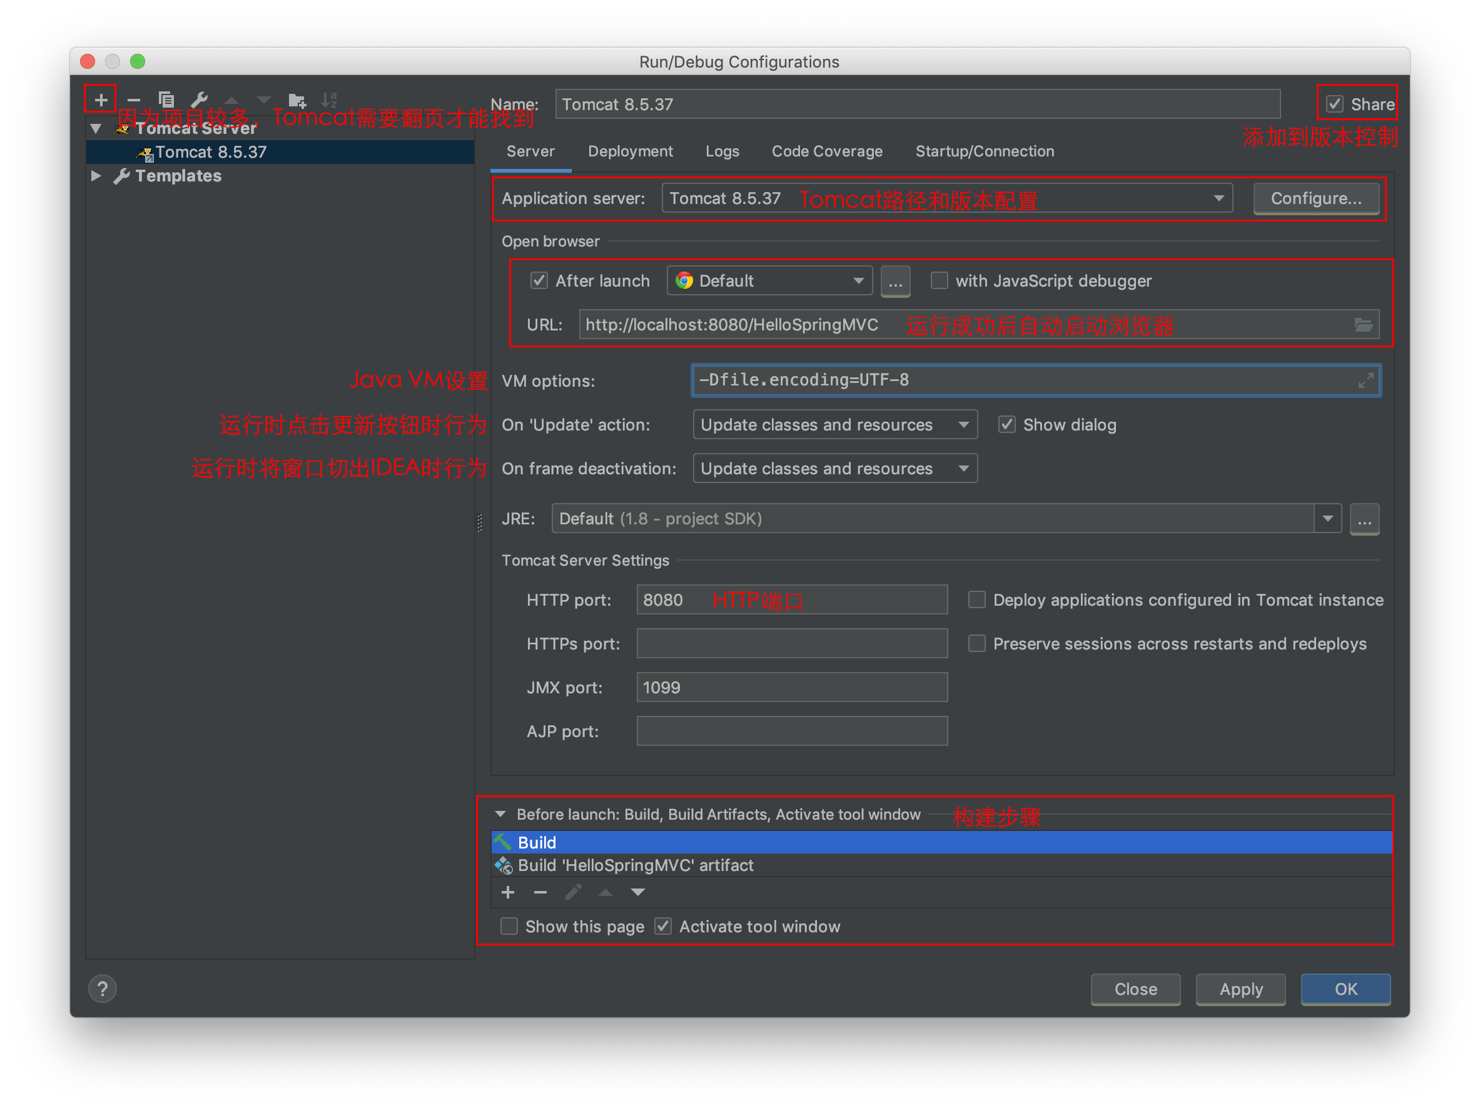Remove the selected before launch task
This screenshot has height=1110, width=1480.
[x=540, y=892]
